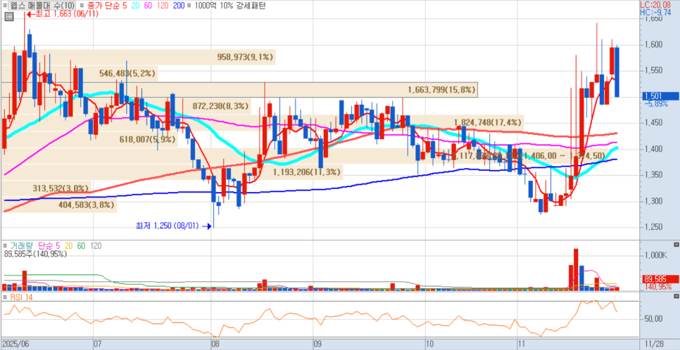Click the 1,350 price axis label
The width and height of the screenshot is (680, 350).
tap(653, 175)
